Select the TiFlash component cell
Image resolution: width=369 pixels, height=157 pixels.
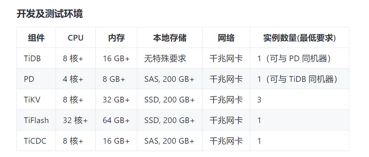[x=36, y=120]
